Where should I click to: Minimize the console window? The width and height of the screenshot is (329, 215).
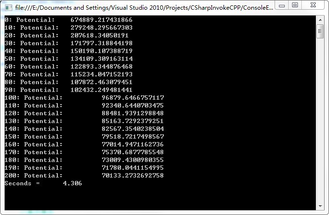[x=282, y=5]
